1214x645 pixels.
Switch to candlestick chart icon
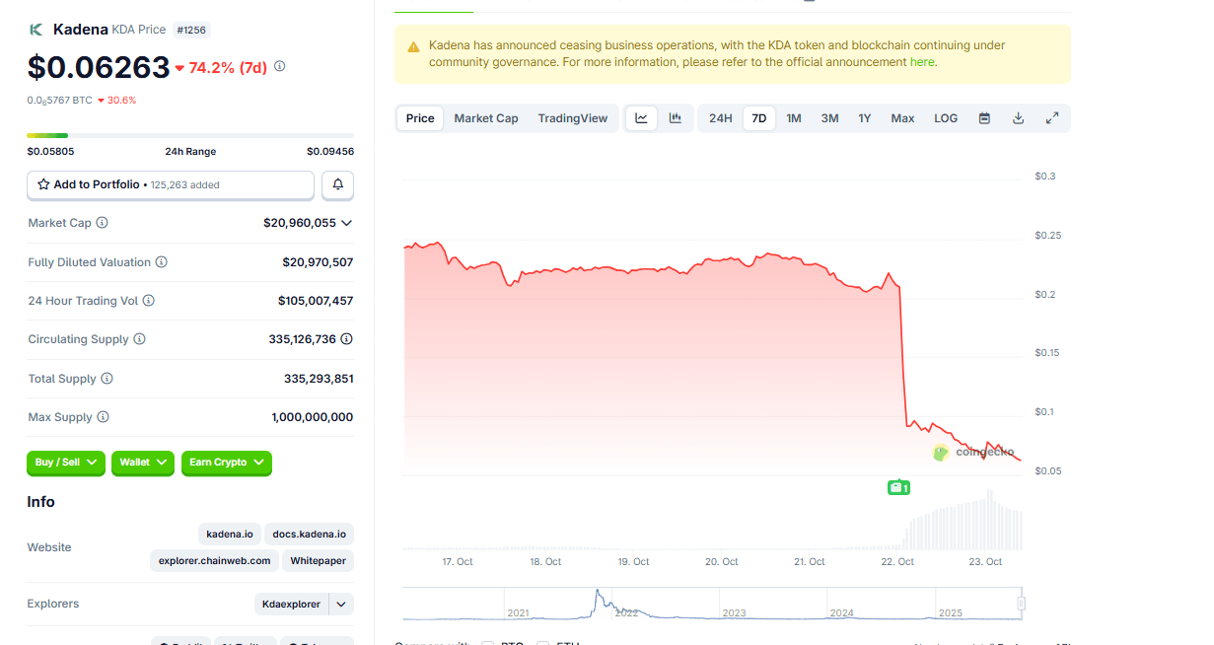click(x=676, y=118)
